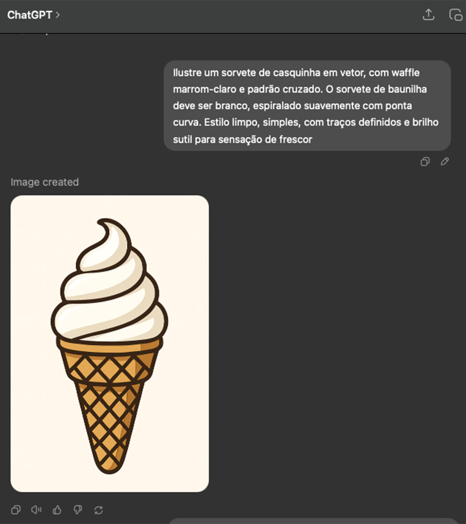This screenshot has width=466, height=524.
Task: Select the user prompt message bubble
Action: [x=307, y=106]
